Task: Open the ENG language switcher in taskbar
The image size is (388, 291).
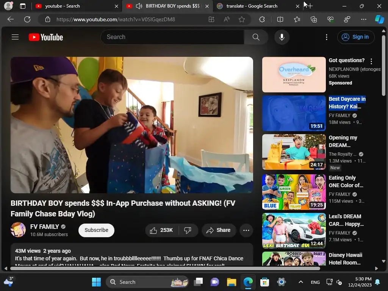Action: tap(315, 282)
